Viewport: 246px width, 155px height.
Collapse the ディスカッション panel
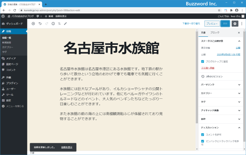221,128
